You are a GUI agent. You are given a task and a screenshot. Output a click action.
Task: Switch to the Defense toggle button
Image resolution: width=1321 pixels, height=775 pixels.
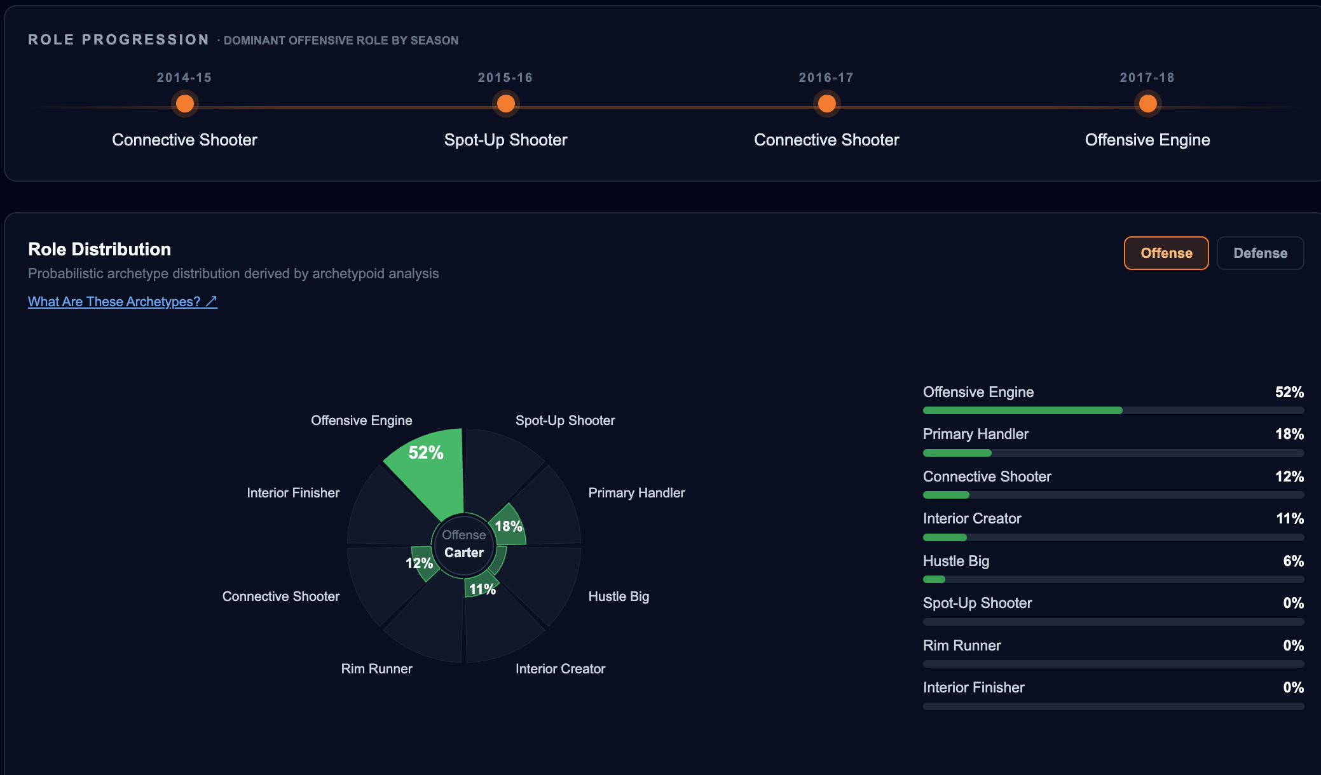point(1261,253)
